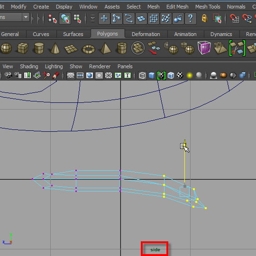Open the panel Renderer menu
Screen dimensions: 256x256
(x=100, y=66)
